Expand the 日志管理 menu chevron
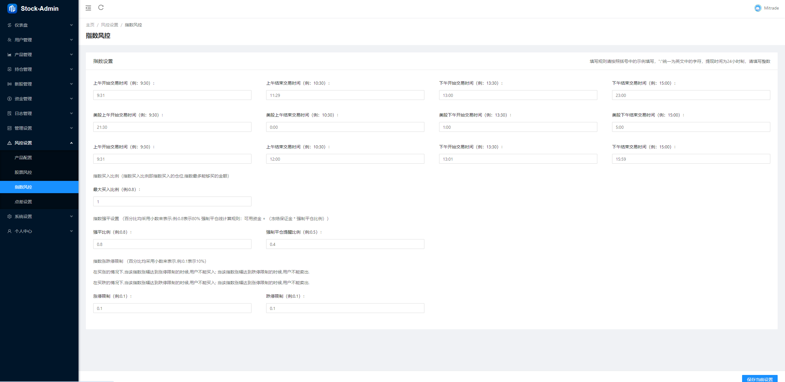The width and height of the screenshot is (785, 382). point(71,113)
